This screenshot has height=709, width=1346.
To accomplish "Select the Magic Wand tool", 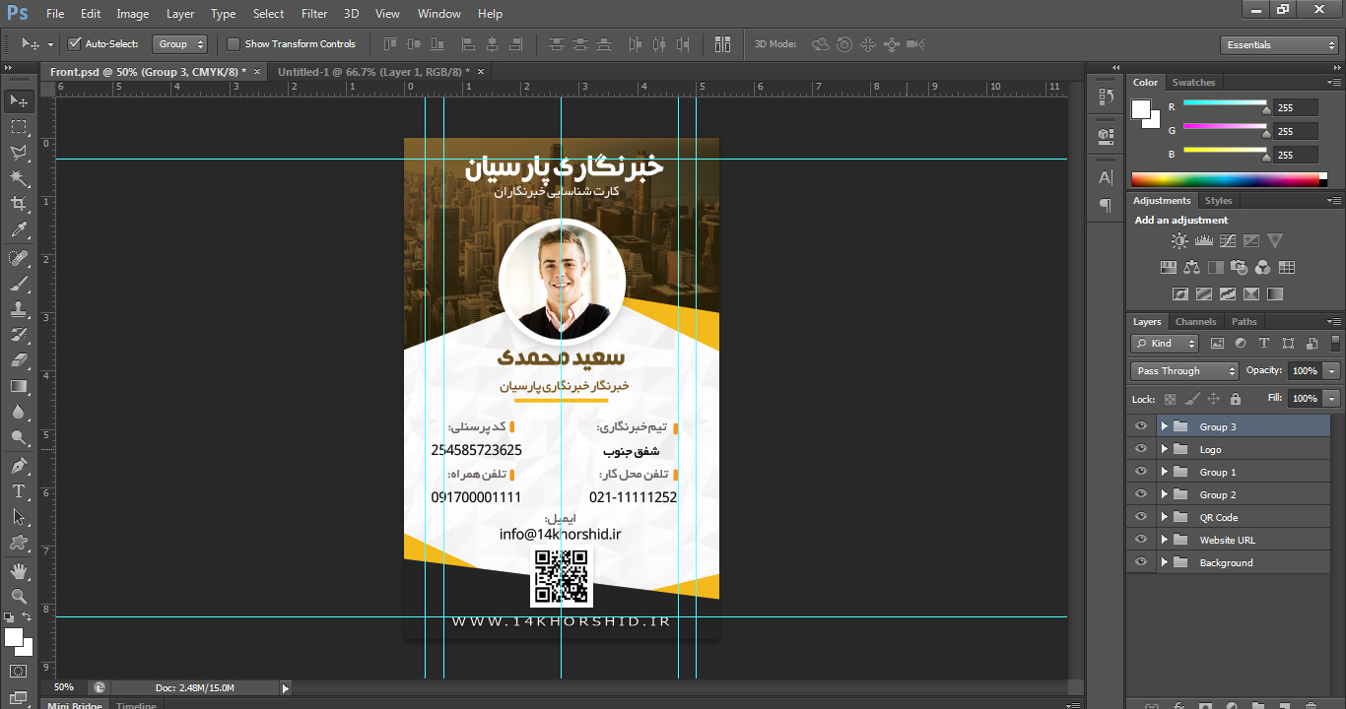I will (x=19, y=178).
